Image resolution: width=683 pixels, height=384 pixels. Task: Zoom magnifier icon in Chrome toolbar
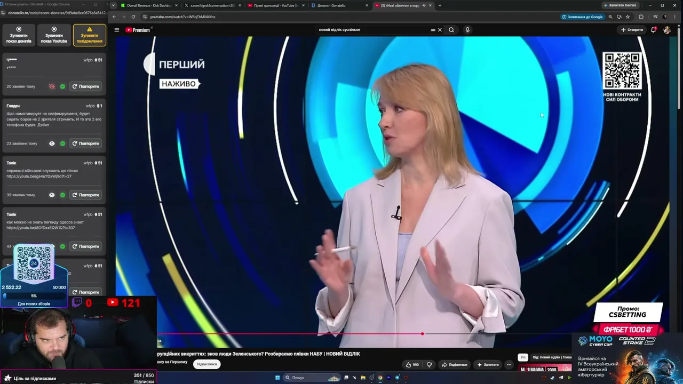(610, 17)
